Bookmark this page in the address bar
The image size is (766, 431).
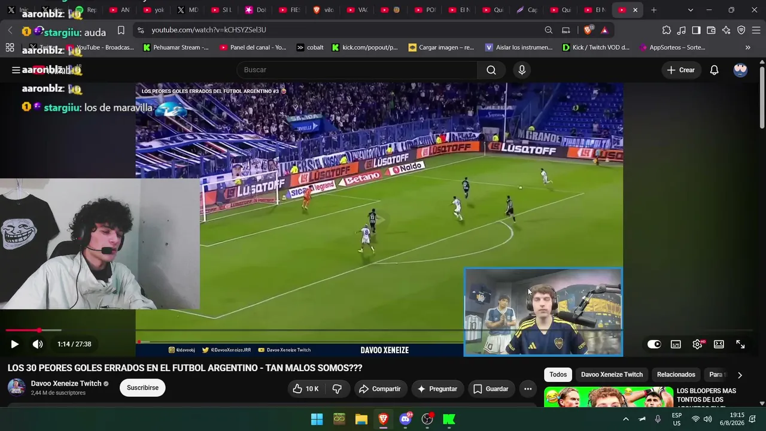coord(121,30)
